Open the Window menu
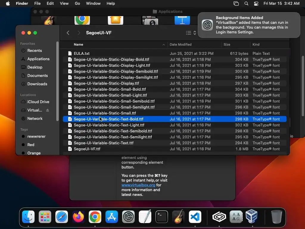305x229 pixels. 93,4
